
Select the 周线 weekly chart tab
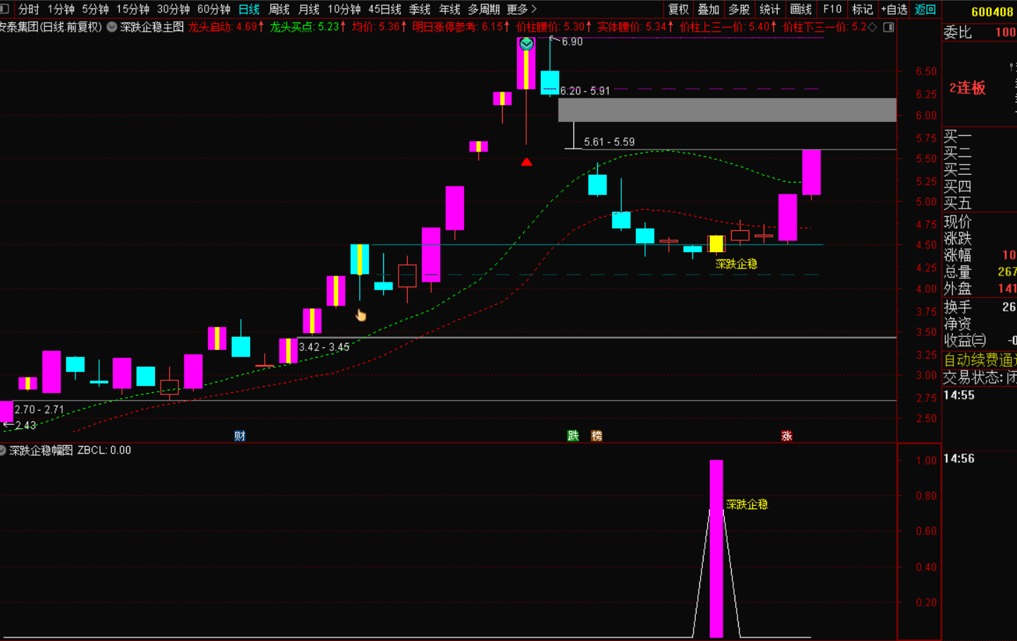pyautogui.click(x=279, y=9)
